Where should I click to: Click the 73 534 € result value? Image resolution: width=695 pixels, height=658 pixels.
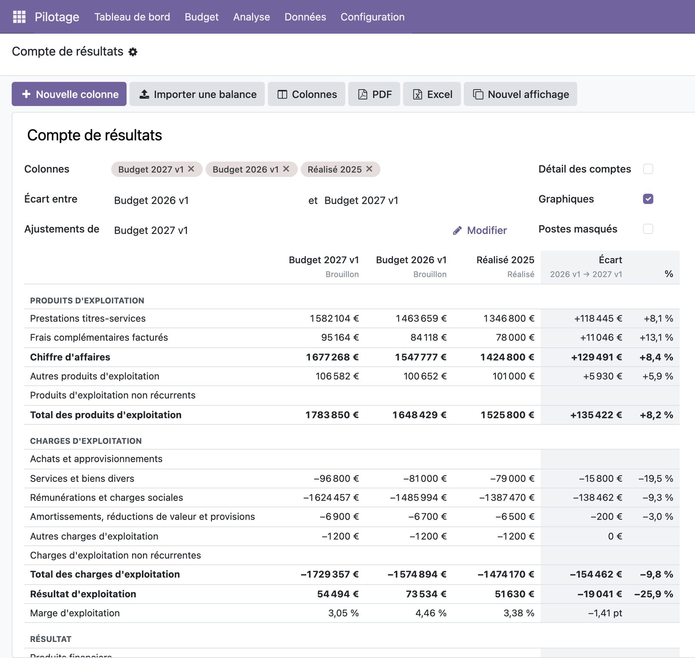pos(426,594)
